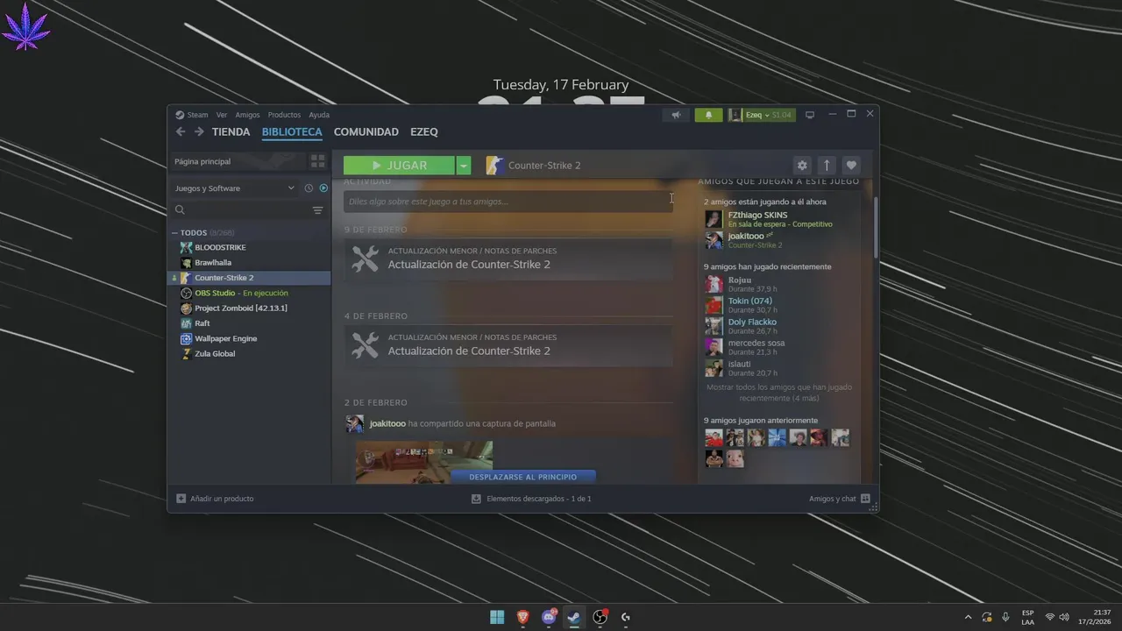Select BLOODSTRIKE in the library list
Image resolution: width=1122 pixels, height=631 pixels.
[220, 248]
